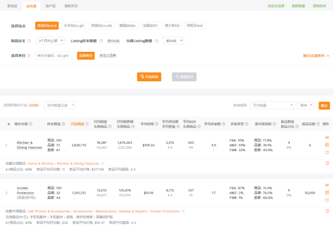Open the Kitchen & Dining Features market link
This screenshot has width=333, height=227.
(30, 145)
